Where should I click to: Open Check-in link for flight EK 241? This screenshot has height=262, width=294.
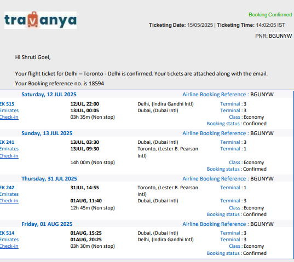[x=9, y=156]
